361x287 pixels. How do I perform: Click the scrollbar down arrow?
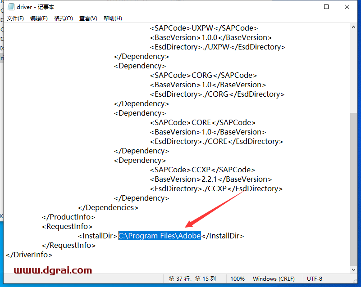point(353,269)
